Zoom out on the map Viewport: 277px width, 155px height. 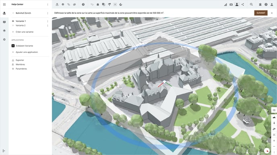[274, 147]
